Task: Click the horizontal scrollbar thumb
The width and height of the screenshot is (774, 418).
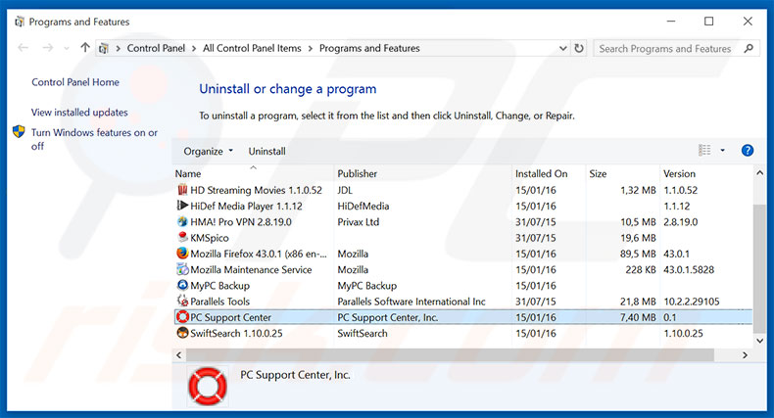Action: (451, 355)
